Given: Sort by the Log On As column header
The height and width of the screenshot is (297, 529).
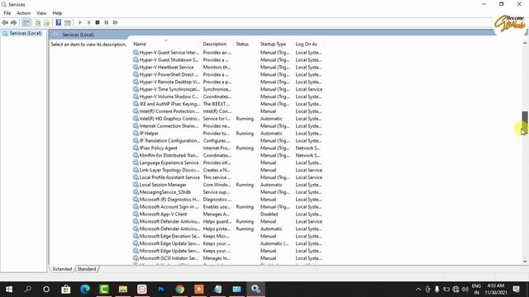Looking at the screenshot, I should click(x=307, y=44).
